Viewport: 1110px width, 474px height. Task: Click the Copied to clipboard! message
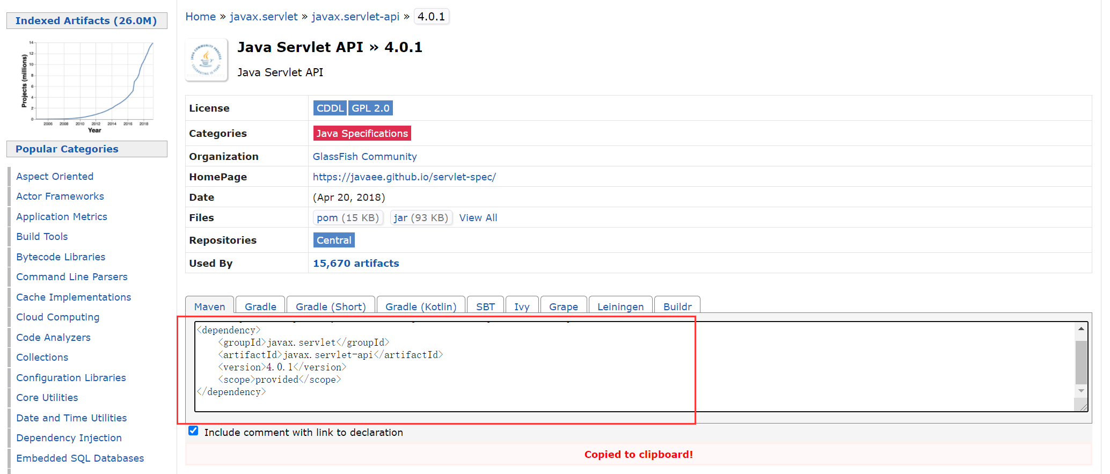coord(639,454)
